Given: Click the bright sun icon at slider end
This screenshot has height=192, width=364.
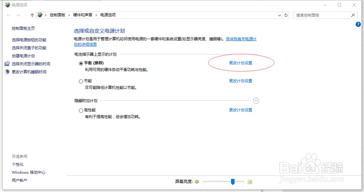Looking at the screenshot, I should (x=250, y=182).
